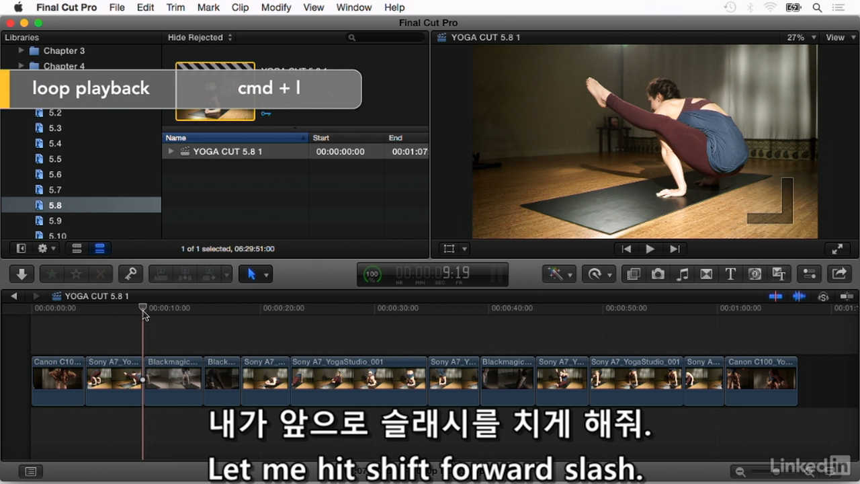Open viewer transform tool dropdown
The image size is (860, 484).
(x=464, y=249)
